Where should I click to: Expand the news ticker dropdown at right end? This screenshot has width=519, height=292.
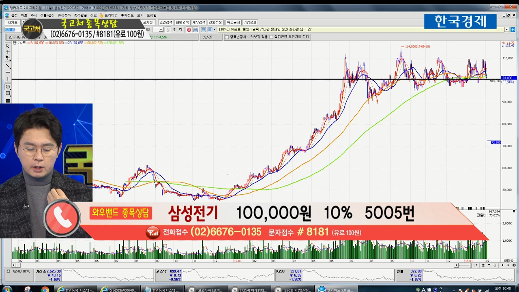point(506,30)
